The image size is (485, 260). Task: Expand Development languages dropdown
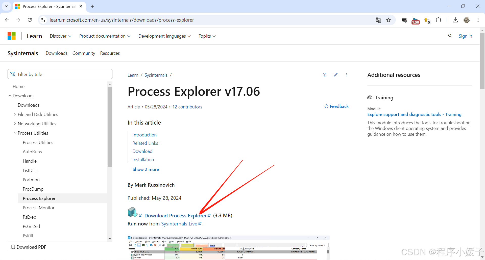(x=164, y=36)
